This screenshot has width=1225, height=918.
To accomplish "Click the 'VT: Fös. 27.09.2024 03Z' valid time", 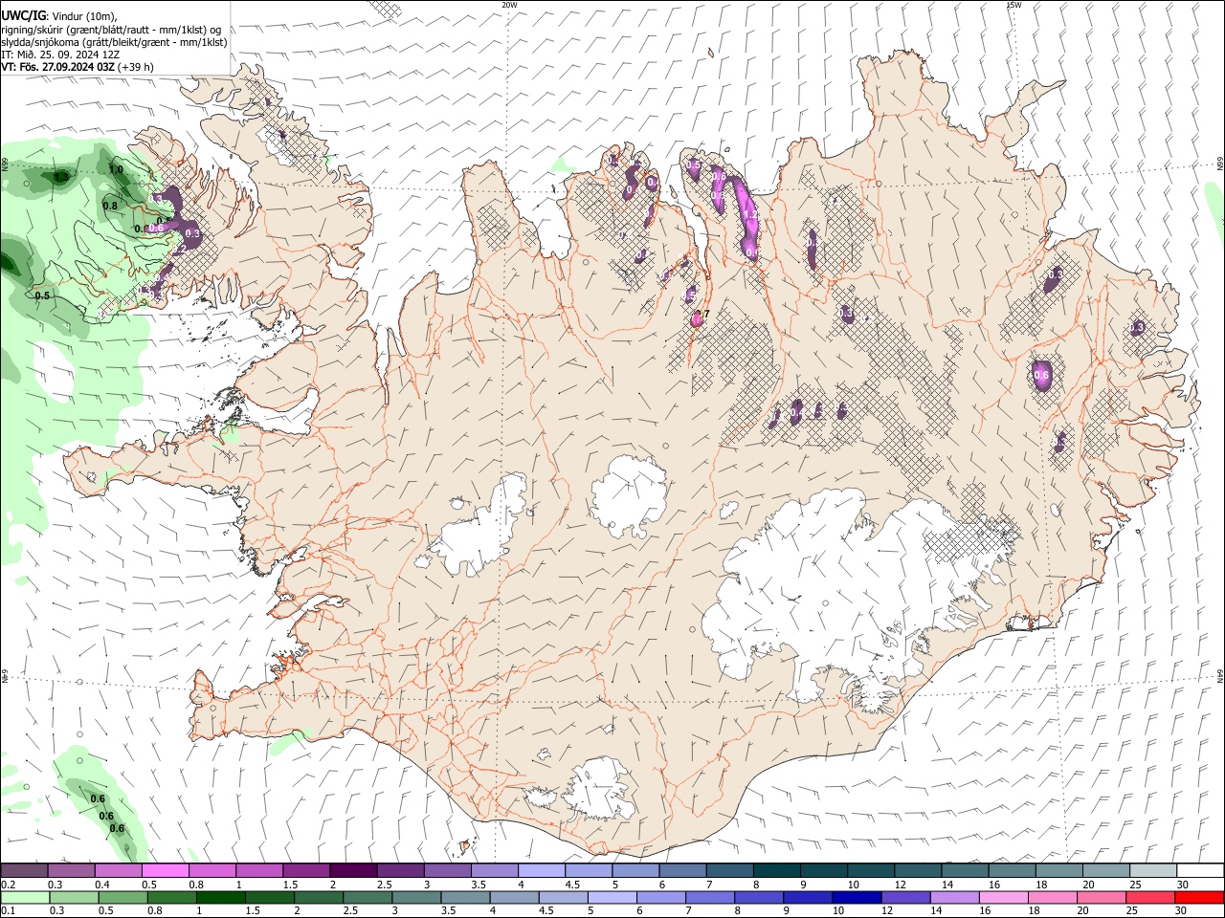I will [x=58, y=67].
